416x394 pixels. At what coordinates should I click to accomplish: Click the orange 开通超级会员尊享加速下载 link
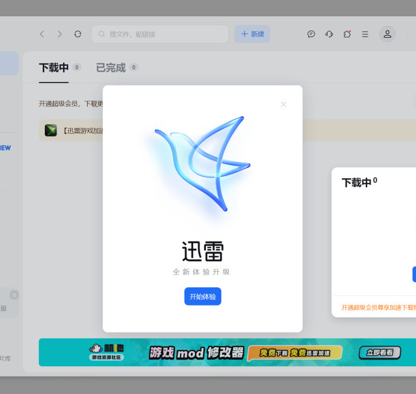coord(378,308)
